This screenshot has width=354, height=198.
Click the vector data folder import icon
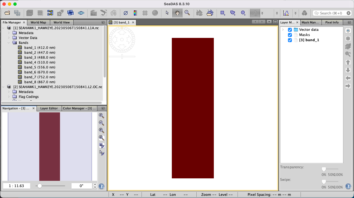(x=210, y=13)
